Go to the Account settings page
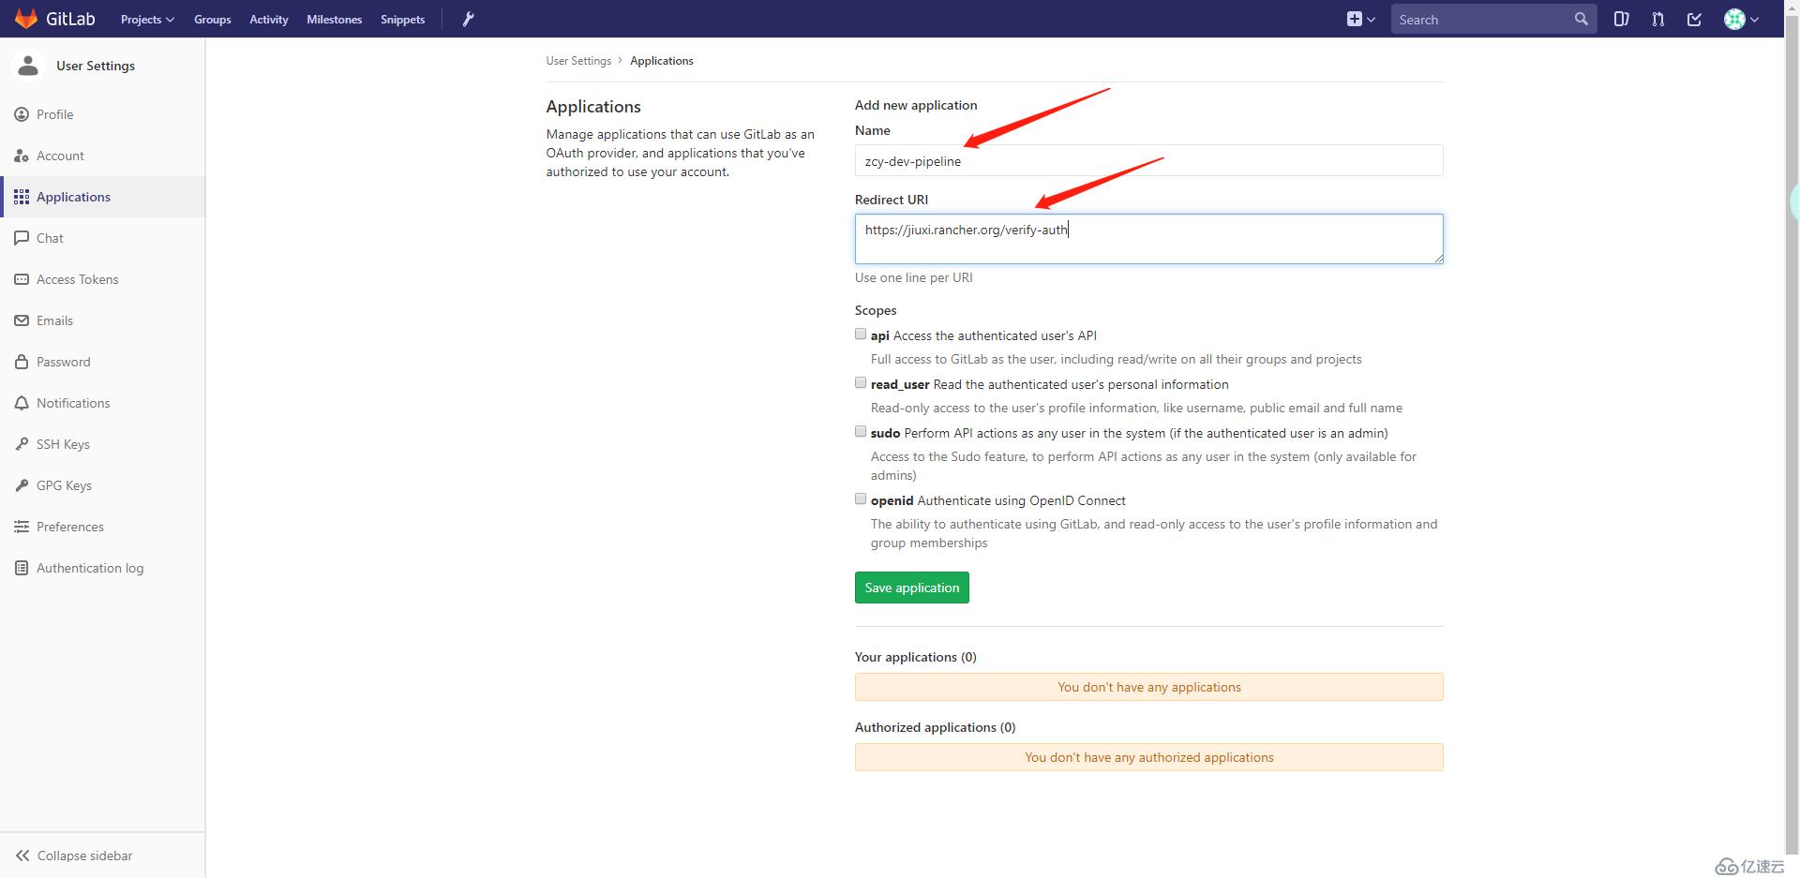 [x=103, y=156]
